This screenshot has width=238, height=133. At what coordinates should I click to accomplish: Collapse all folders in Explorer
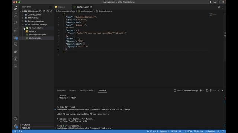(x=51, y=11)
